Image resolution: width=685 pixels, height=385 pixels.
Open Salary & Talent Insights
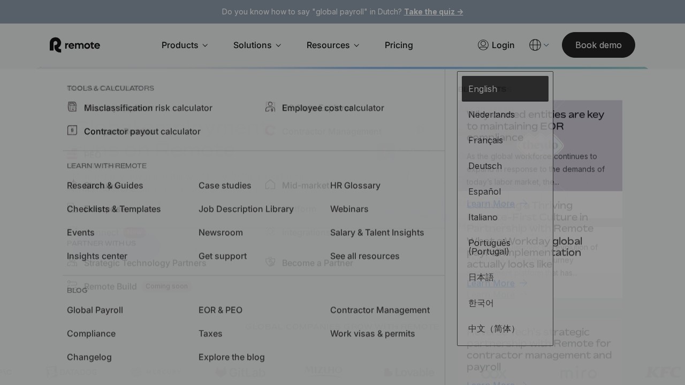coord(377,232)
